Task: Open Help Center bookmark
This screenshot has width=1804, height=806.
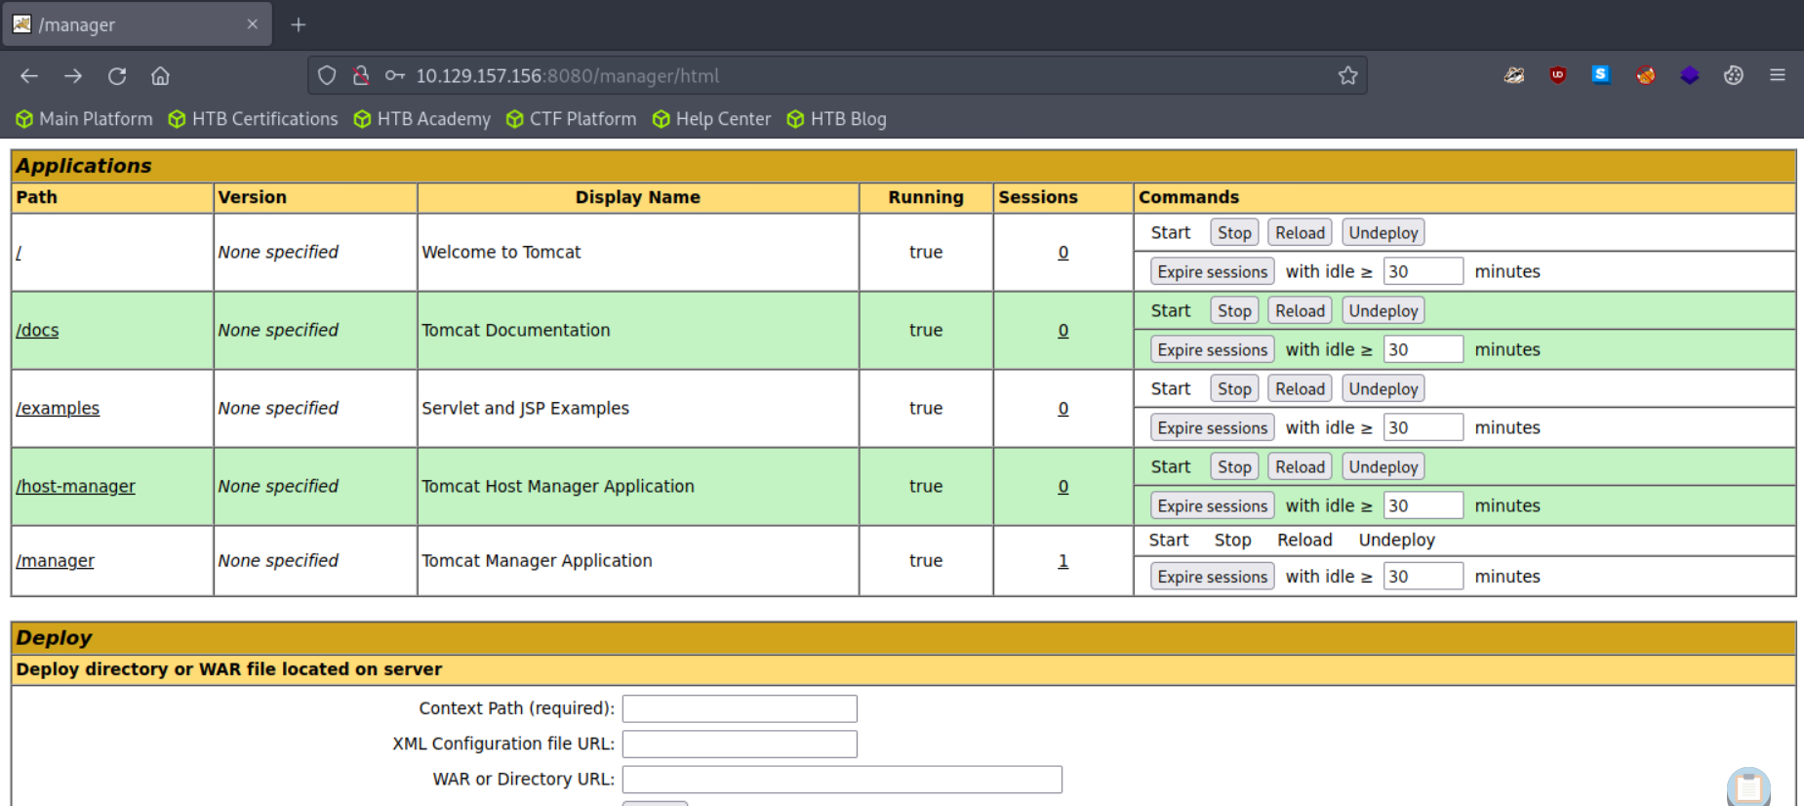Action: (x=711, y=119)
